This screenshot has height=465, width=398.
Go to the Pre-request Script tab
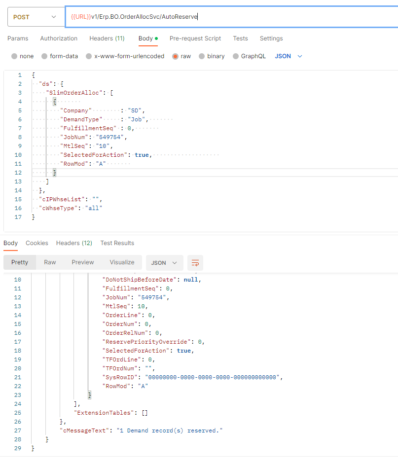(x=195, y=38)
